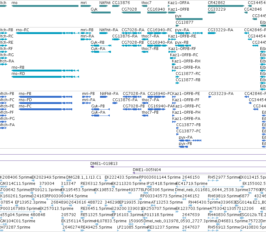The height and width of the screenshot is (232, 266).
Task: Click the CG13876-PA protein label
Action: pyautogui.click(x=125, y=100)
